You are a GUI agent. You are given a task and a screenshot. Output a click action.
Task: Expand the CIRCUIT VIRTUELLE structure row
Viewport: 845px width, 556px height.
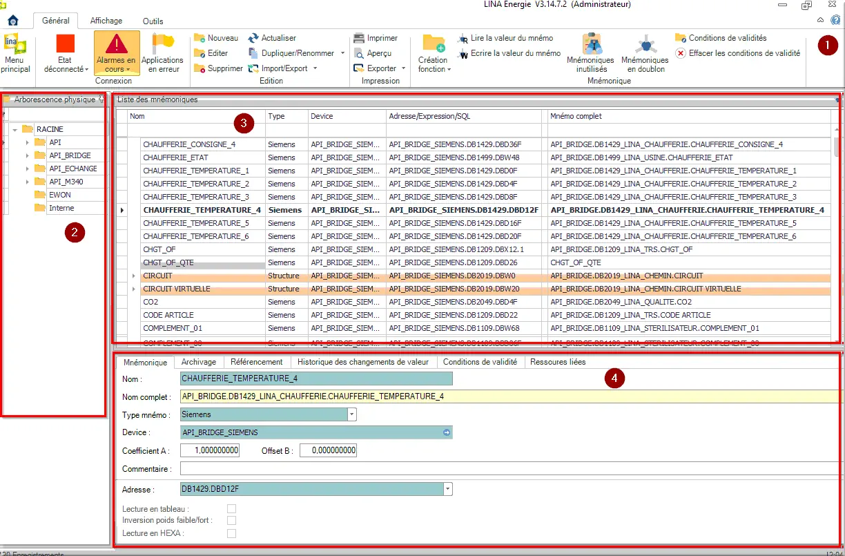click(135, 289)
